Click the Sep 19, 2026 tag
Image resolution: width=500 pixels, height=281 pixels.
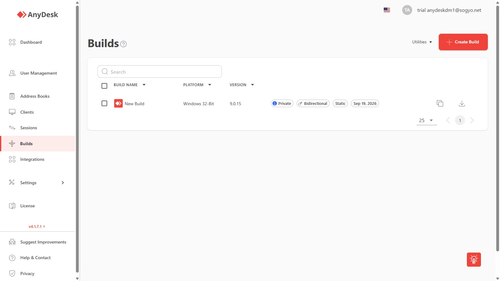(x=365, y=103)
